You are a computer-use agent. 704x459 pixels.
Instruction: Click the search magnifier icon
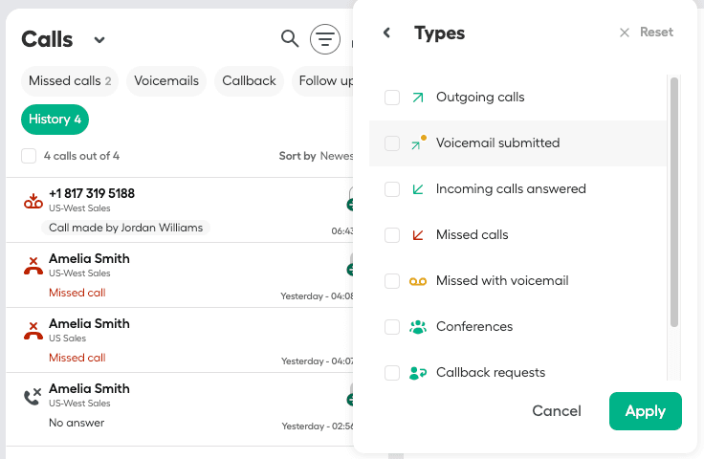[290, 39]
